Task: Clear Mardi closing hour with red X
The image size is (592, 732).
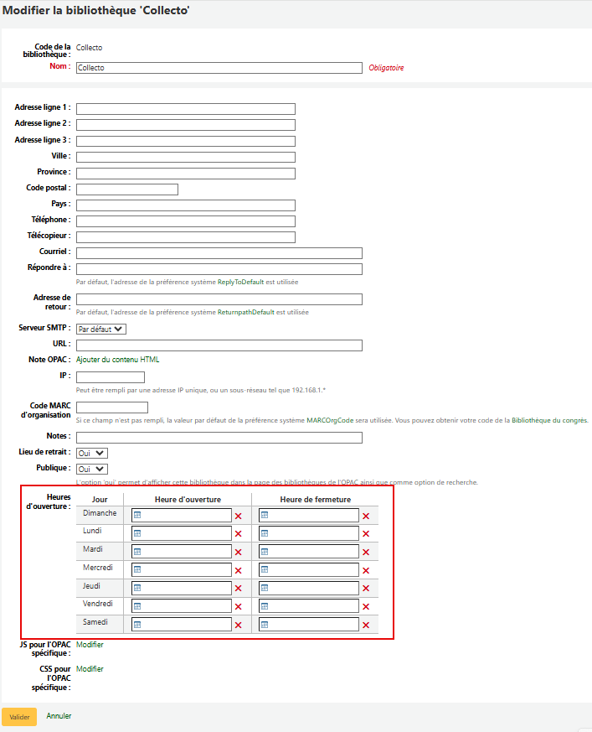Action: point(366,552)
